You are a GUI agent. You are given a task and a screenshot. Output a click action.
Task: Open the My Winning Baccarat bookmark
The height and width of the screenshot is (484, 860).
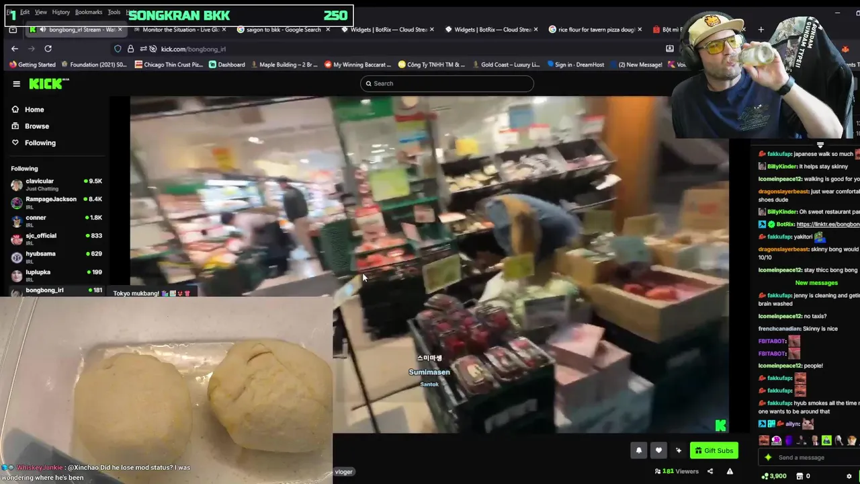click(358, 65)
